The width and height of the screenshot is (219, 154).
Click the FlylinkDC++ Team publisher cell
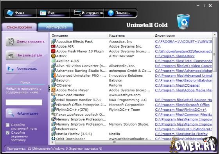[x=124, y=110]
